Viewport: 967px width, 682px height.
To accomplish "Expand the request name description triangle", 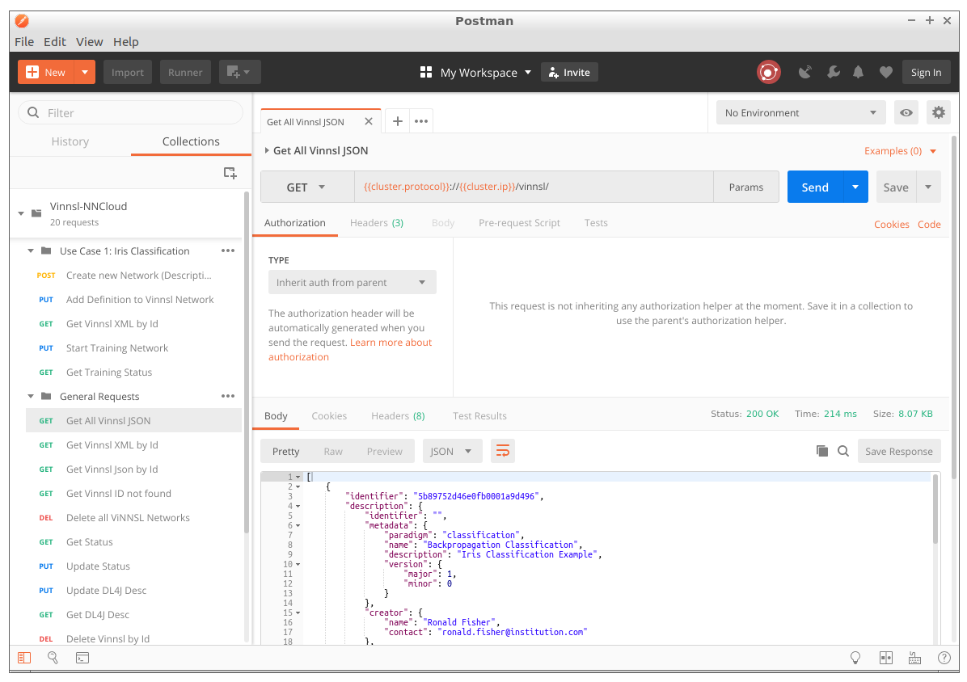I will pos(267,150).
